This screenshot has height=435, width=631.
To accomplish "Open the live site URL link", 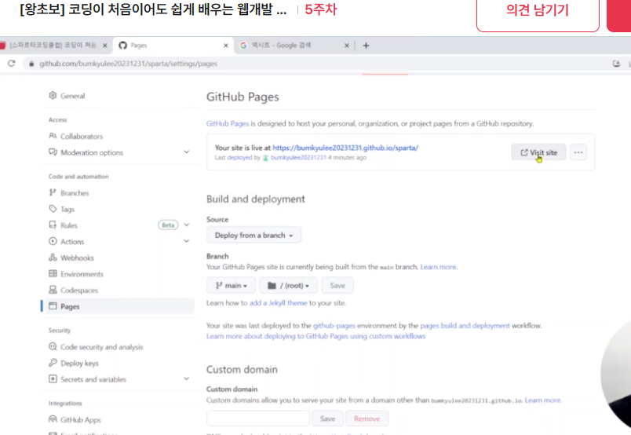I will [x=345, y=148].
